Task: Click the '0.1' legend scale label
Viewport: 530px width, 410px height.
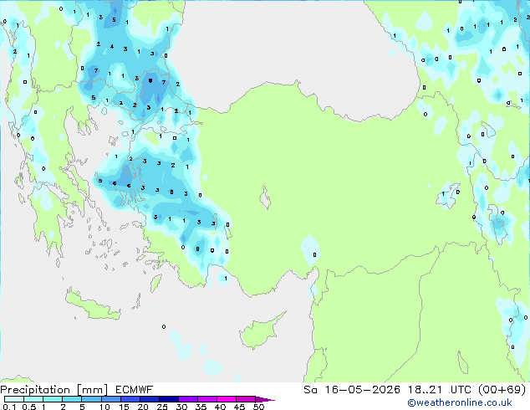Action: pyautogui.click(x=9, y=407)
